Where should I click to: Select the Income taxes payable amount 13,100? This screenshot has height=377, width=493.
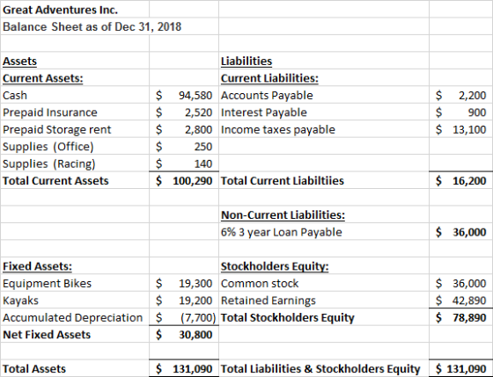click(460, 129)
